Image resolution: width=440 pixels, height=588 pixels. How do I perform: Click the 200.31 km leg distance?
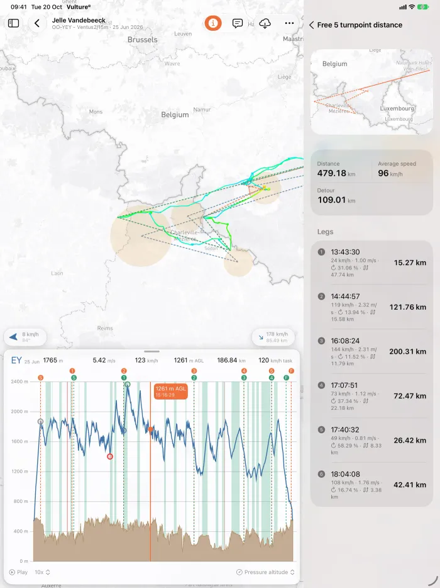pyautogui.click(x=408, y=352)
